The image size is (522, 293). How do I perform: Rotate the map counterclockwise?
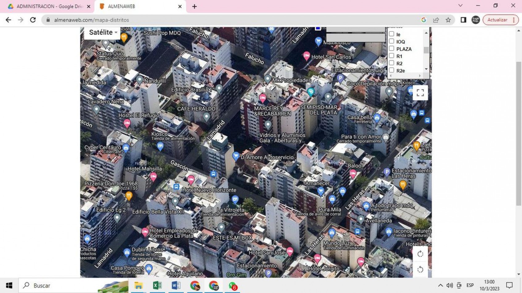(420, 270)
